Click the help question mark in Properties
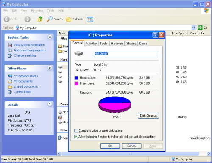 155,35
